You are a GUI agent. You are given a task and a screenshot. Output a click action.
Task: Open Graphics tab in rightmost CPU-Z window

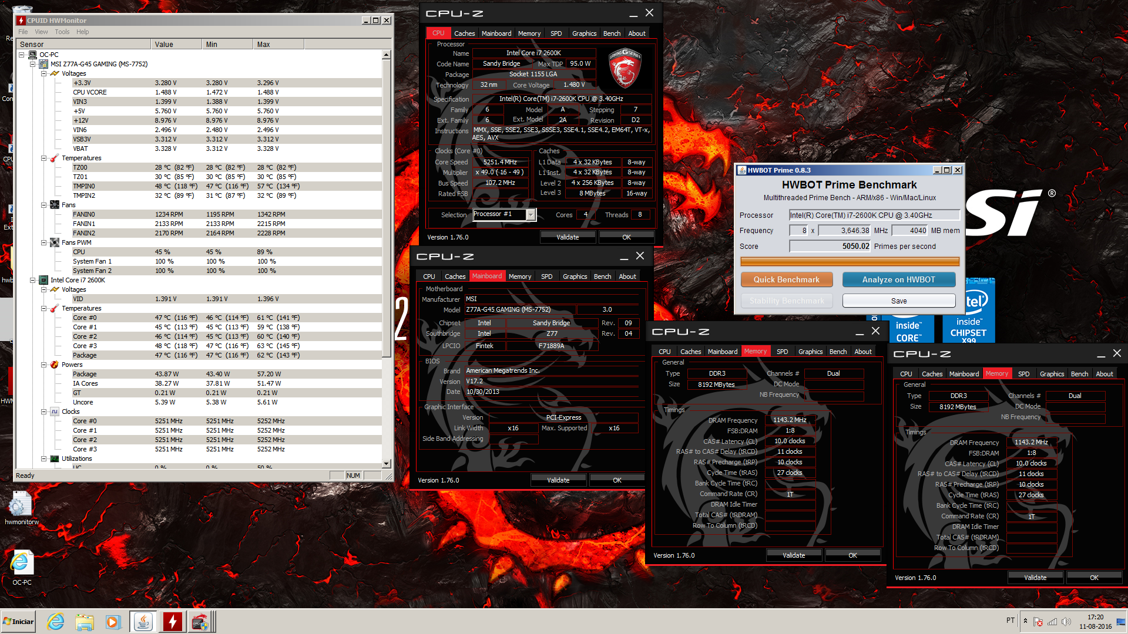[1052, 374]
